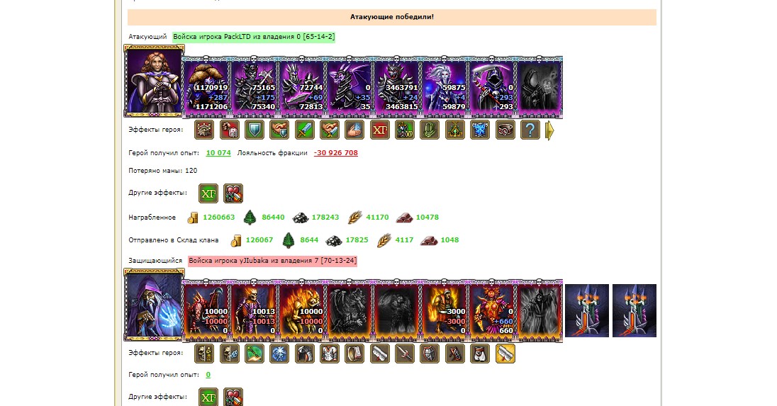Click the green XP icon under attacker's other effects
The image size is (777, 406).
point(208,193)
